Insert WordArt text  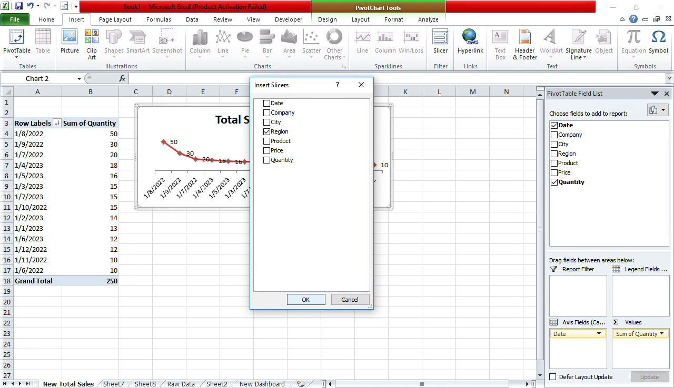(551, 42)
